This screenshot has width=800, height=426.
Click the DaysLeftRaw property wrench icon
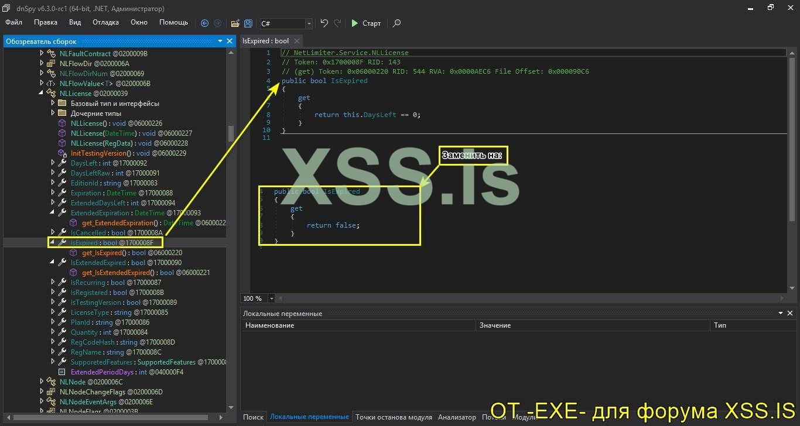coord(62,173)
